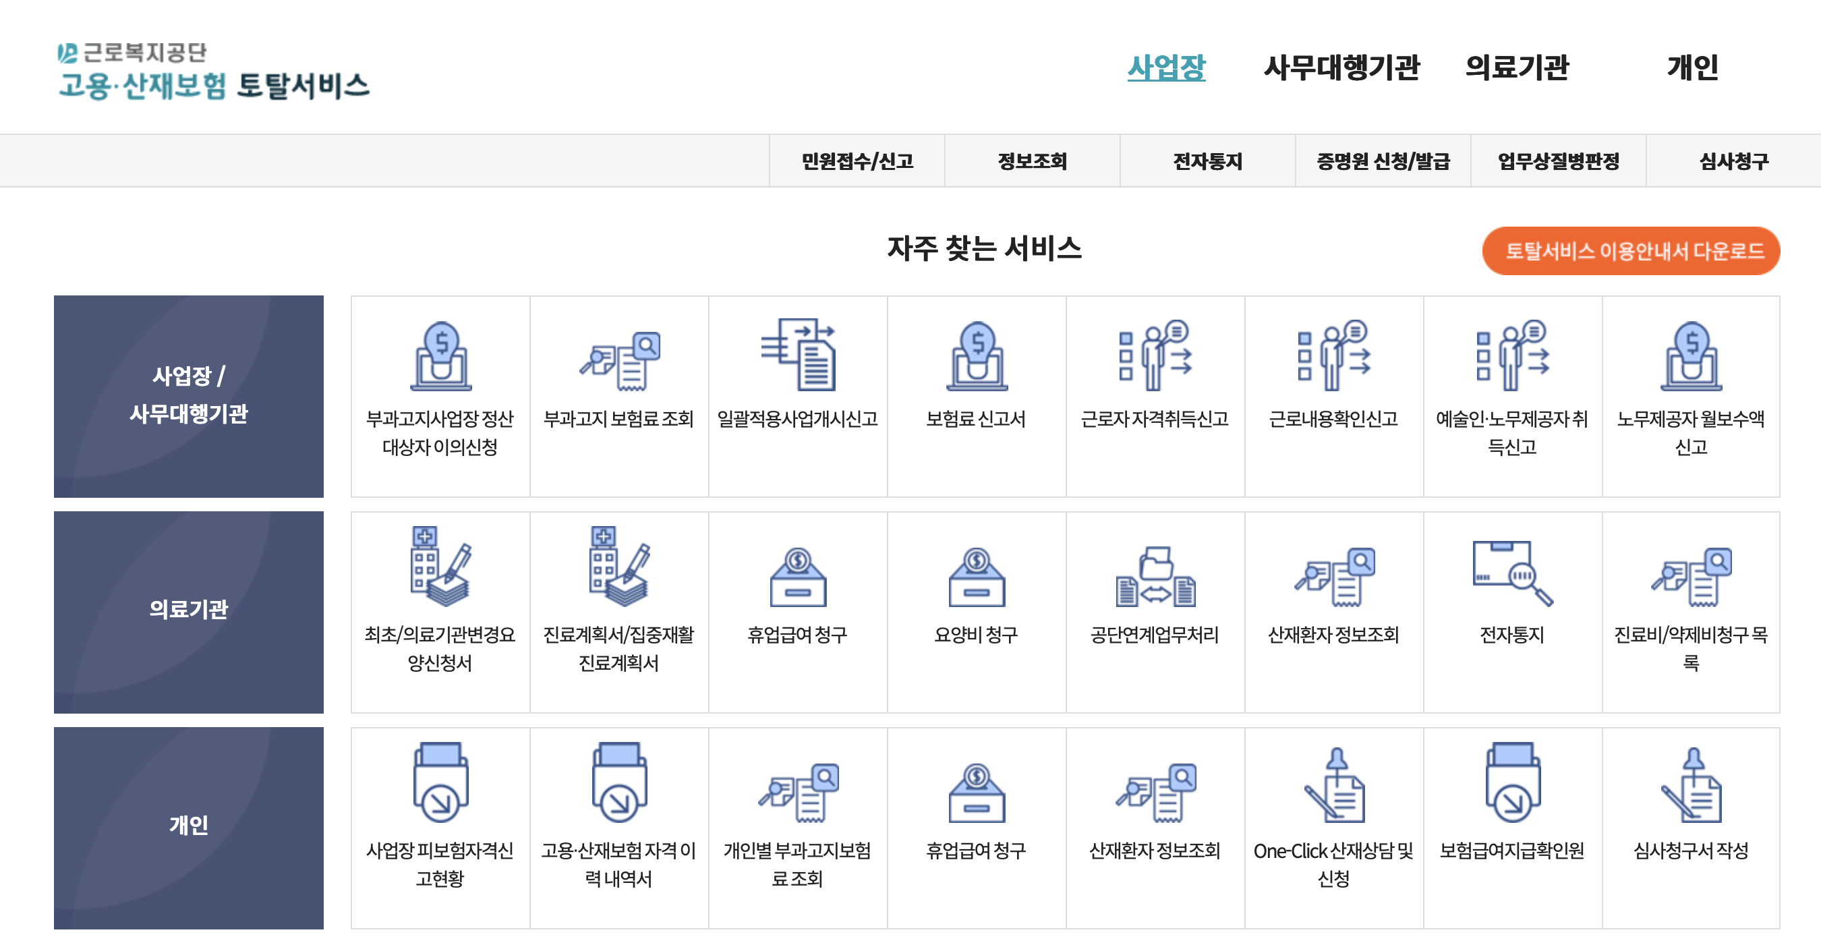Click the 사업장 / 사무대행기관 category panel
Image resolution: width=1821 pixels, height=947 pixels.
click(189, 396)
